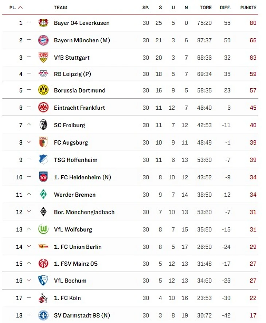This screenshot has height=323, width=266.
Task: Select the 1. FC Union Berlin link
Action: (78, 247)
